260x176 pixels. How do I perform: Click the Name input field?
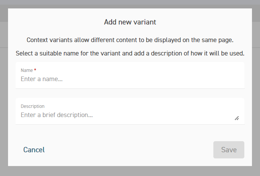tap(130, 75)
